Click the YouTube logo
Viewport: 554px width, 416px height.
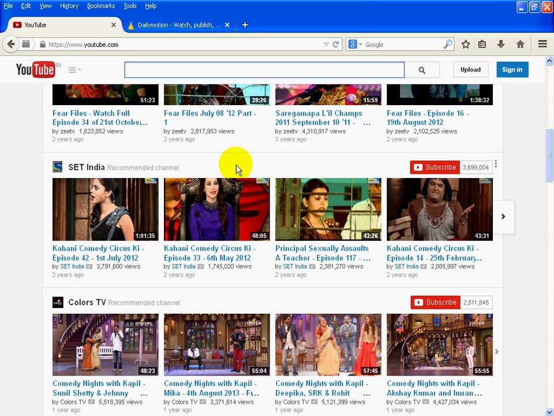coord(35,69)
